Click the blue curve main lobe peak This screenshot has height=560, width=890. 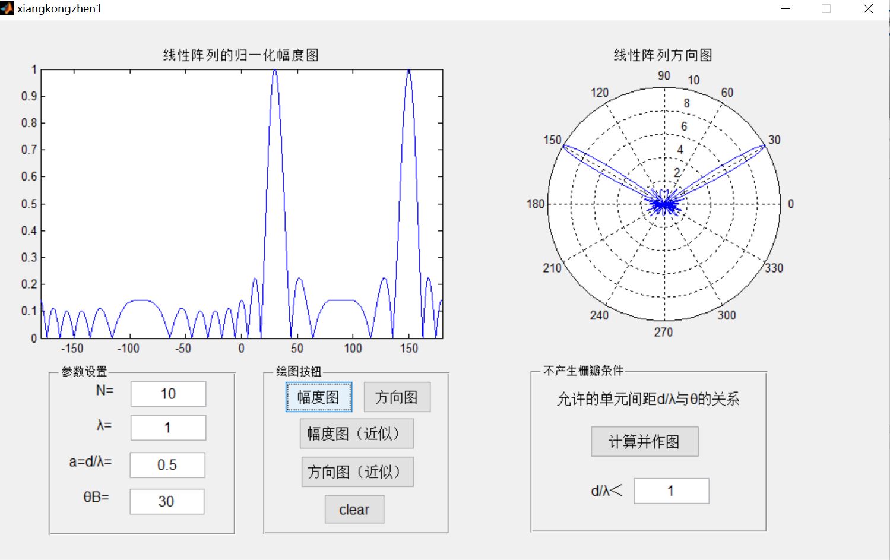tap(275, 71)
